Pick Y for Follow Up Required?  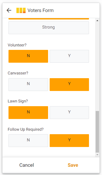[x=69, y=141]
